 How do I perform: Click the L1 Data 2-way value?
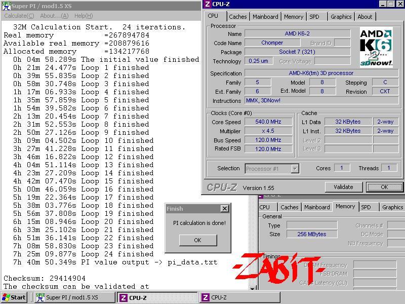[385, 122]
